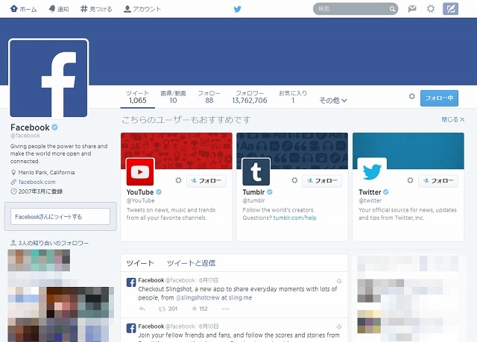
Task: Click the Facebookさんにツイートする field
Action: 60,216
